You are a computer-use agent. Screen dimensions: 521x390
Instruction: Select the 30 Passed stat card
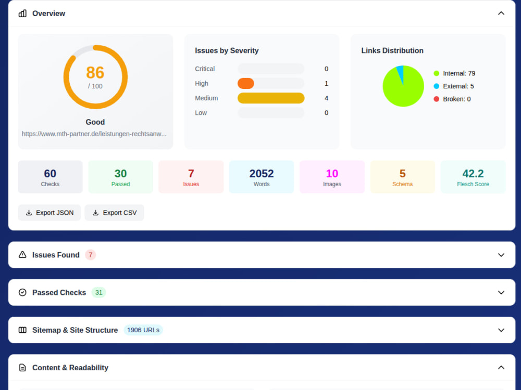tap(121, 177)
